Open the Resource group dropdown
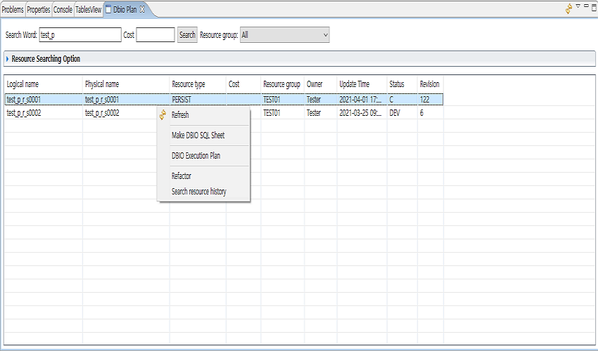 tap(284, 34)
